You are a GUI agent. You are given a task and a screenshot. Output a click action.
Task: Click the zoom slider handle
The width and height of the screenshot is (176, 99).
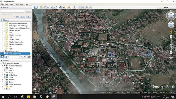[171, 45]
